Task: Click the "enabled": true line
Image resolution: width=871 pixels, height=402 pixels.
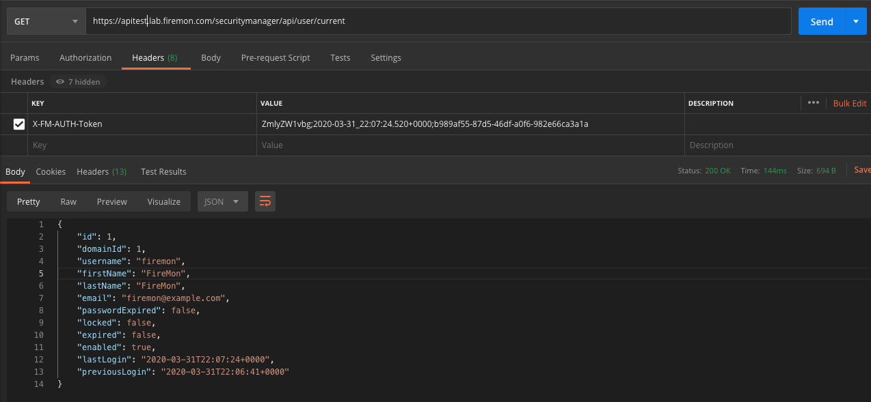Action: (115, 347)
